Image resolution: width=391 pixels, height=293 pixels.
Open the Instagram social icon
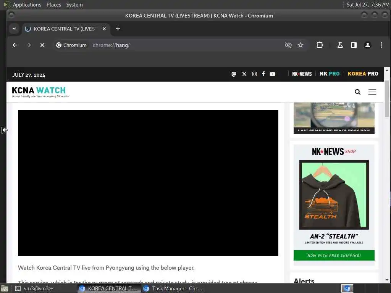[254, 74]
